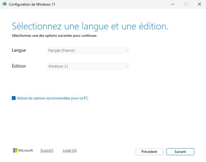Close the Windows 11 setup window
206x162 pixels.
click(x=200, y=4)
